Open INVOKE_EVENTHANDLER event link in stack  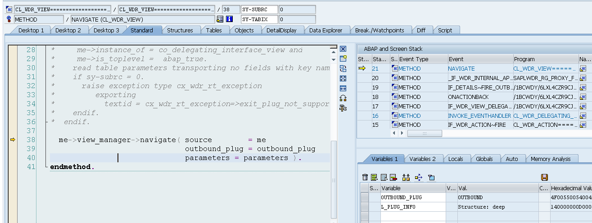[479, 116]
